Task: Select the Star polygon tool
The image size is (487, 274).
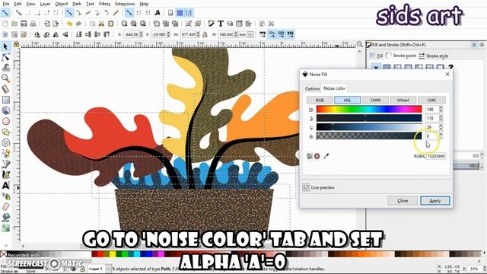Action: (5, 132)
